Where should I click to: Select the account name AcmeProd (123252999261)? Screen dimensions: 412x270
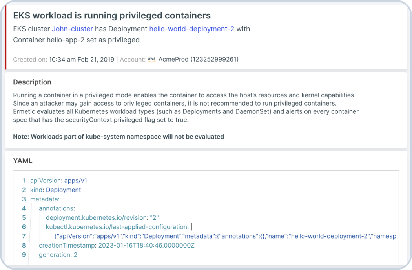pyautogui.click(x=199, y=59)
